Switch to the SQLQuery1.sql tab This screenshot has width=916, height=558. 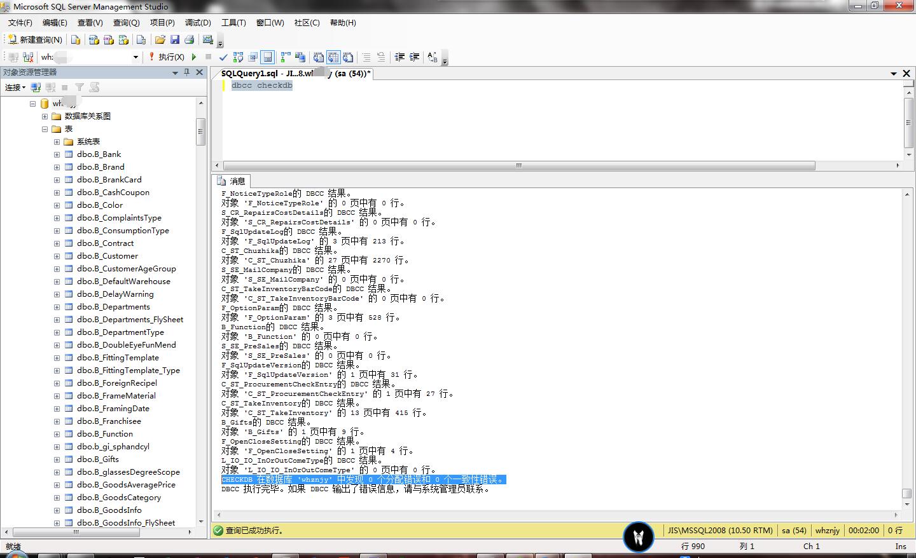[296, 74]
